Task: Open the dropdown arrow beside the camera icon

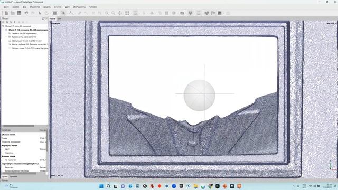Action: pos(185,13)
